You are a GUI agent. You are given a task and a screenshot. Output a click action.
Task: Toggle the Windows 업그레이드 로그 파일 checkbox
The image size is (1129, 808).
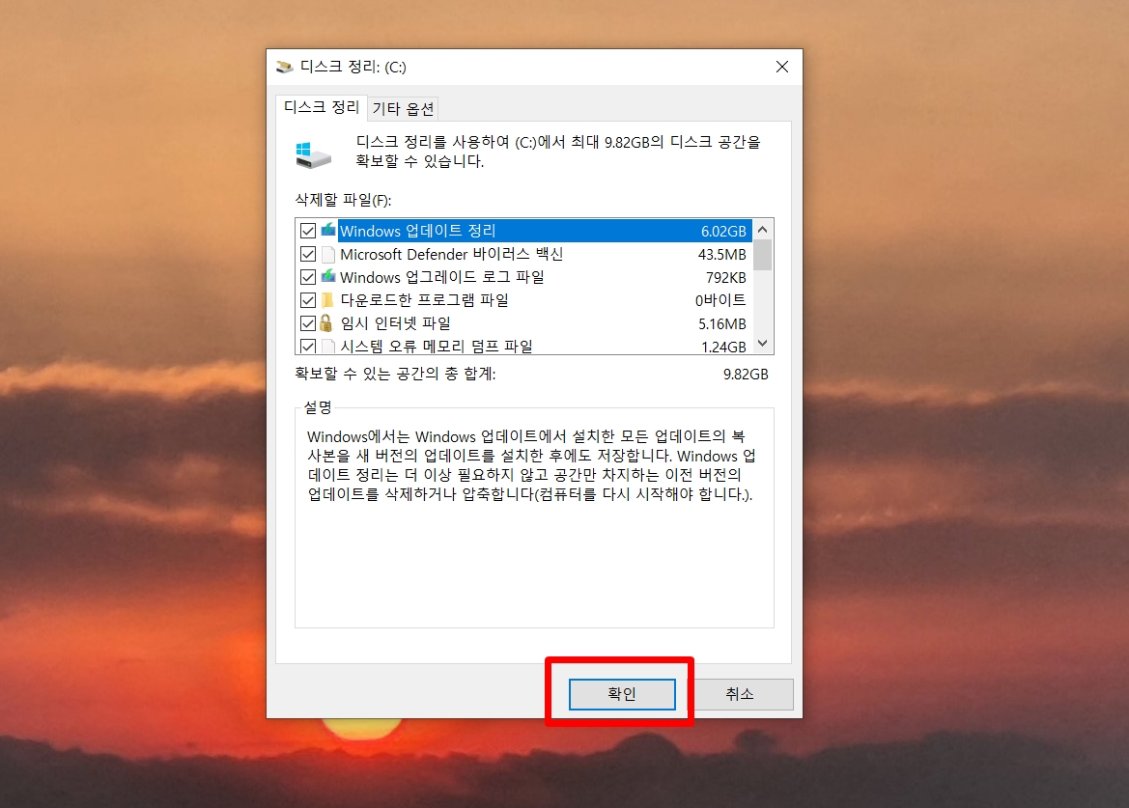(308, 277)
